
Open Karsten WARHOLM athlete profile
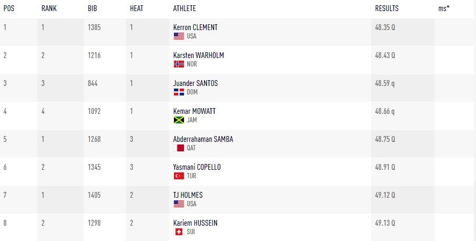(x=199, y=55)
